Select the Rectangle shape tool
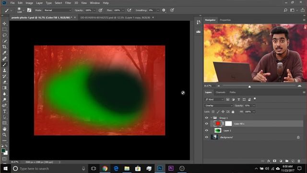The image size is (307, 173). 4,123
